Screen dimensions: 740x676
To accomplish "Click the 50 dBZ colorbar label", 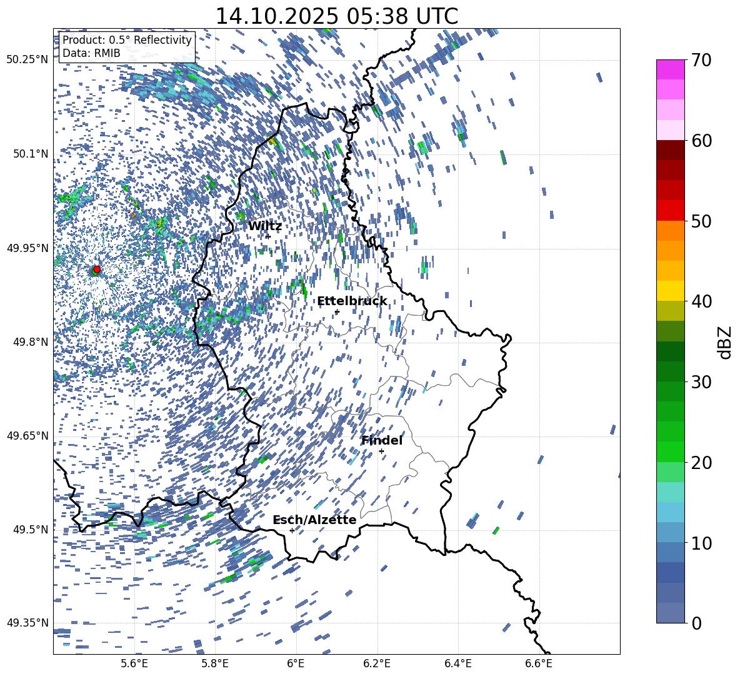I will 701,221.
